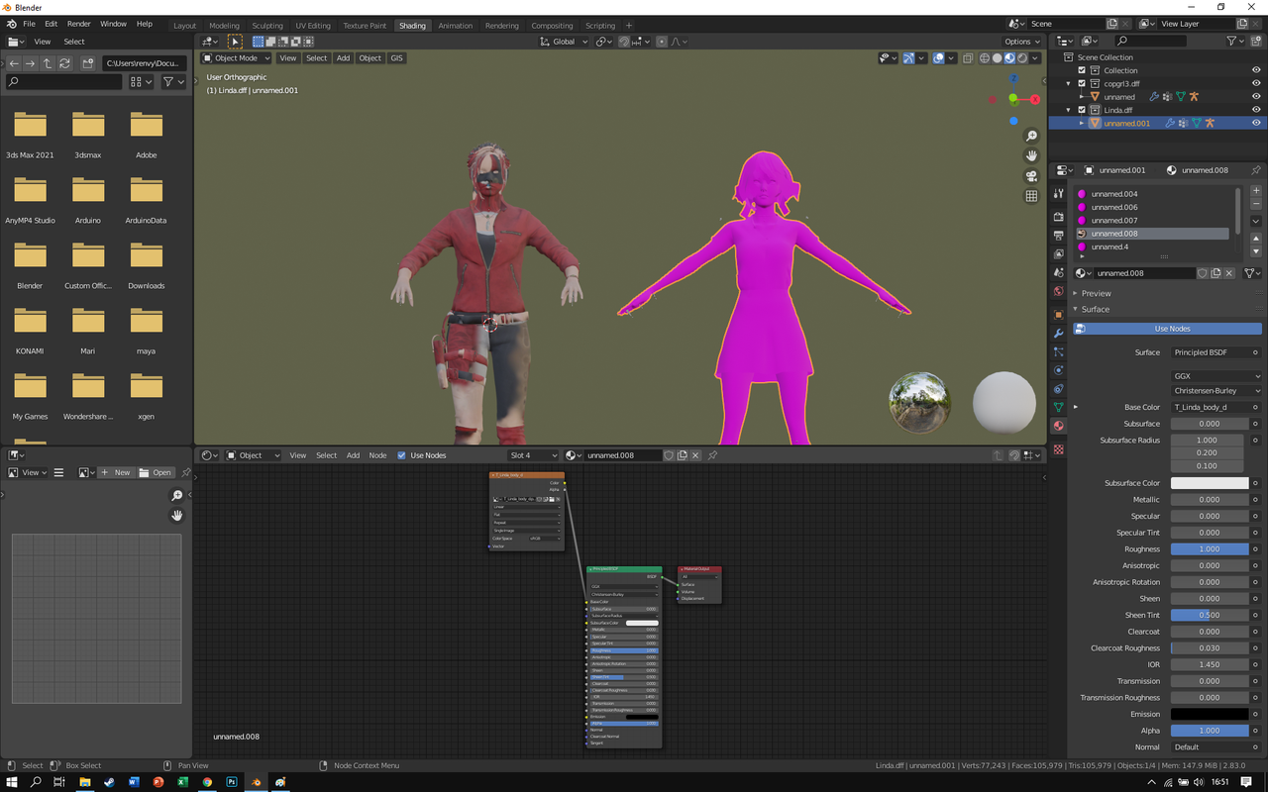Image resolution: width=1268 pixels, height=792 pixels.
Task: Open the Render menu in the top bar
Action: click(x=78, y=24)
